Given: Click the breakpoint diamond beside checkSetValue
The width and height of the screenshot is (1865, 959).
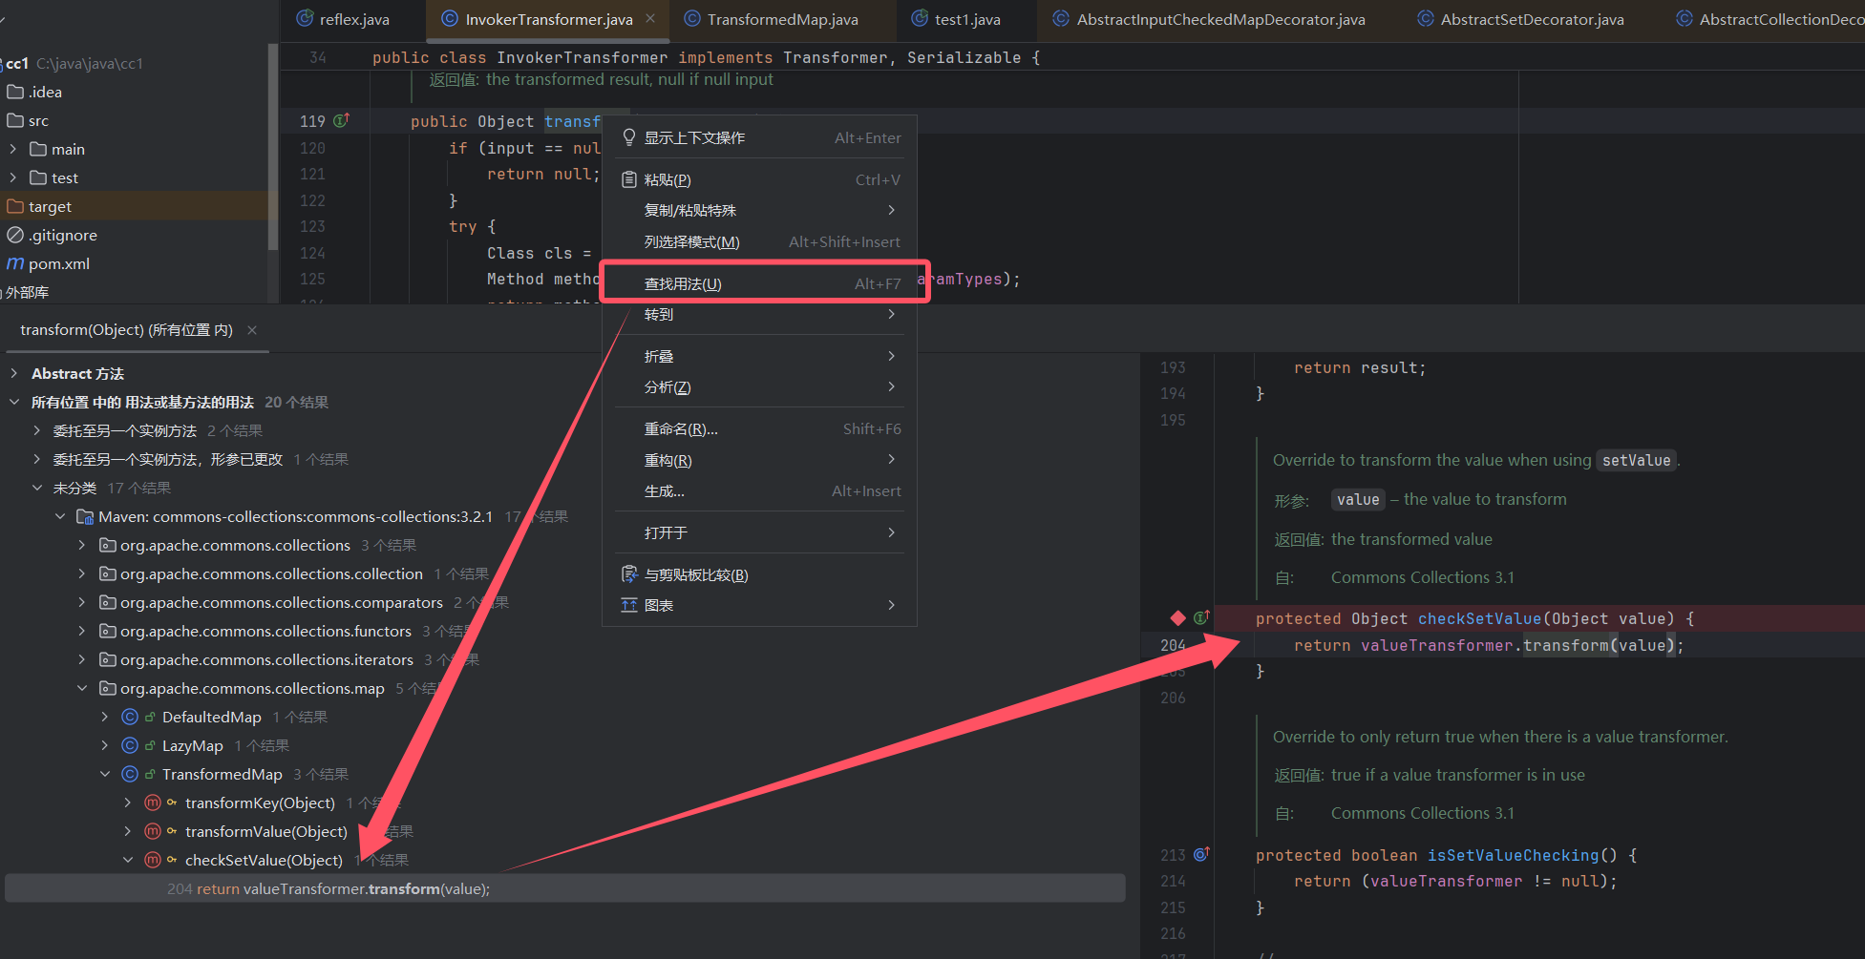Looking at the screenshot, I should click(x=1178, y=618).
